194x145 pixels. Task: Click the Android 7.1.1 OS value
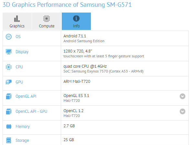click(x=75, y=36)
